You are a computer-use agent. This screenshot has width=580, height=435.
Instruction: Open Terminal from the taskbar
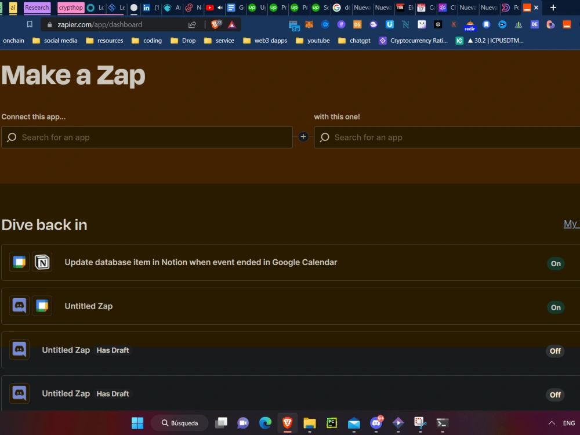point(443,423)
